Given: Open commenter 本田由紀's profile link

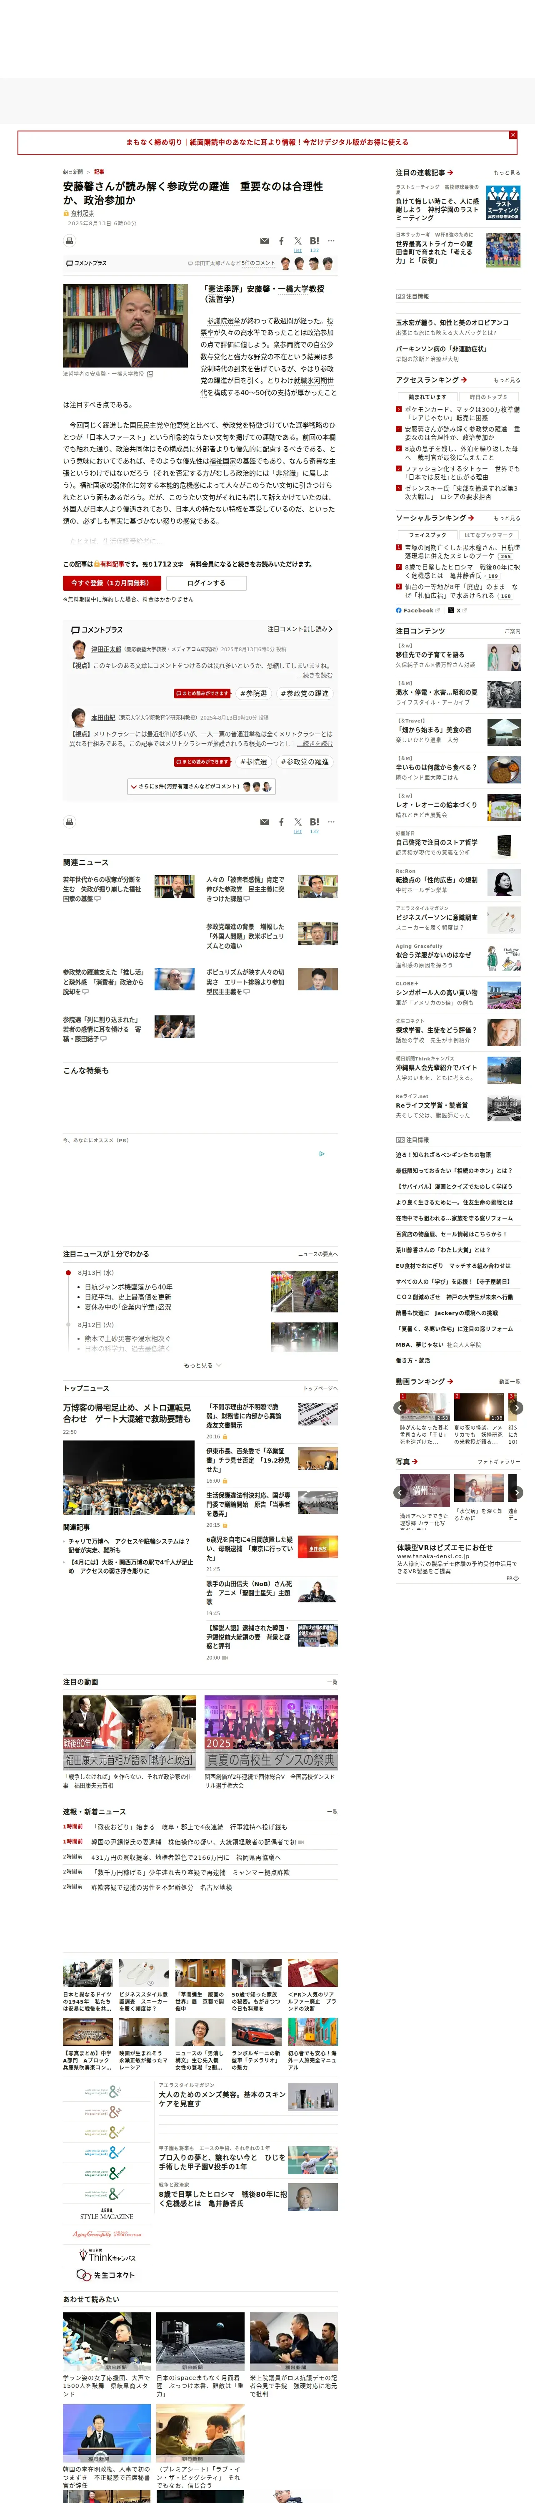Looking at the screenshot, I should pyautogui.click(x=103, y=717).
